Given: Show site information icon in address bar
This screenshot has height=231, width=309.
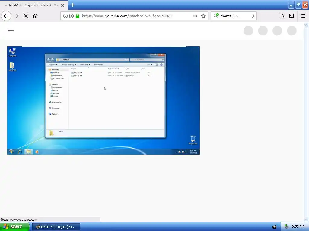Looking at the screenshot, I should tap(65, 16).
